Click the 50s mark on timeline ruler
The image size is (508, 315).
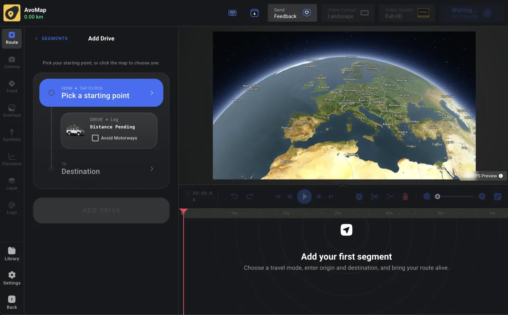pos(441,213)
